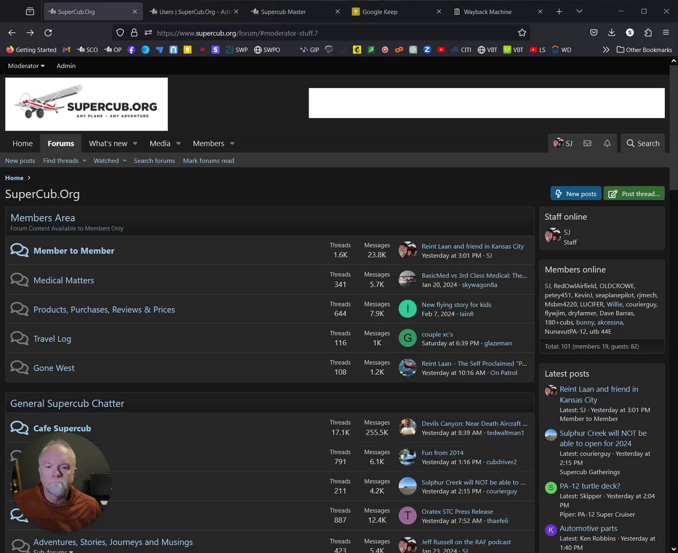Screen dimensions: 678x553
Task: Switch to the Wayback Machine tab
Action: tap(498, 12)
